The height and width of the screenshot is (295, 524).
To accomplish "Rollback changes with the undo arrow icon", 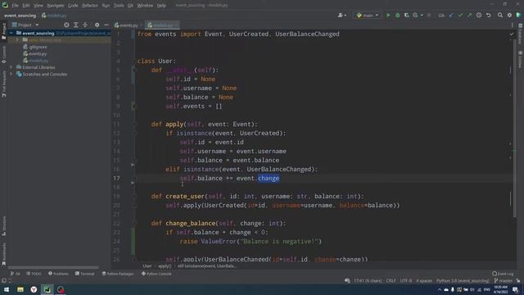I will pyautogui.click(x=488, y=16).
